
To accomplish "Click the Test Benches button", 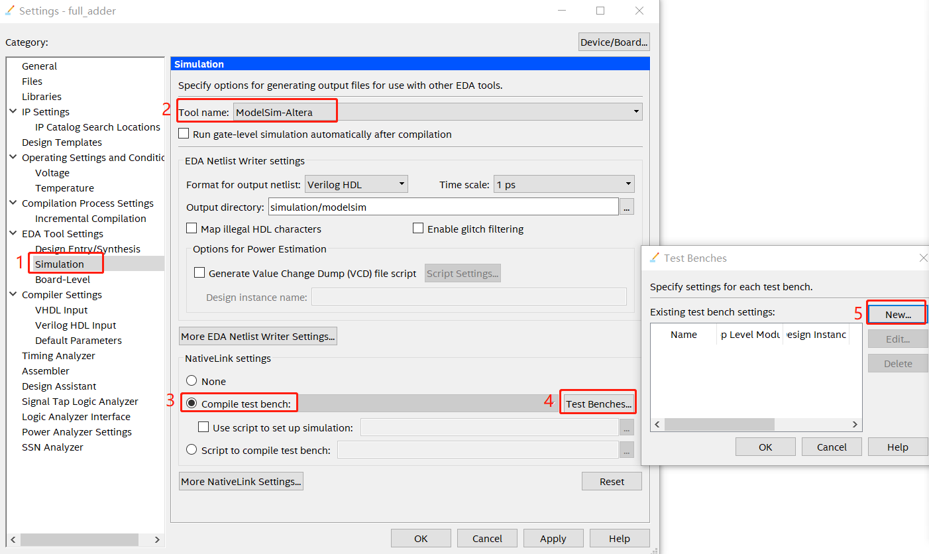I will 599,404.
